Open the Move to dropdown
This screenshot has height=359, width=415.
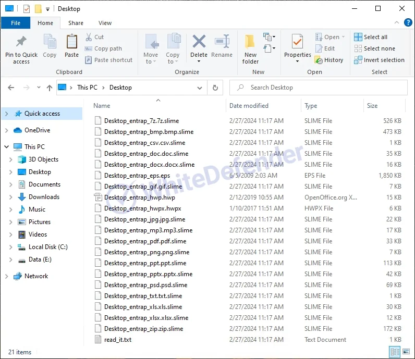tap(151, 61)
